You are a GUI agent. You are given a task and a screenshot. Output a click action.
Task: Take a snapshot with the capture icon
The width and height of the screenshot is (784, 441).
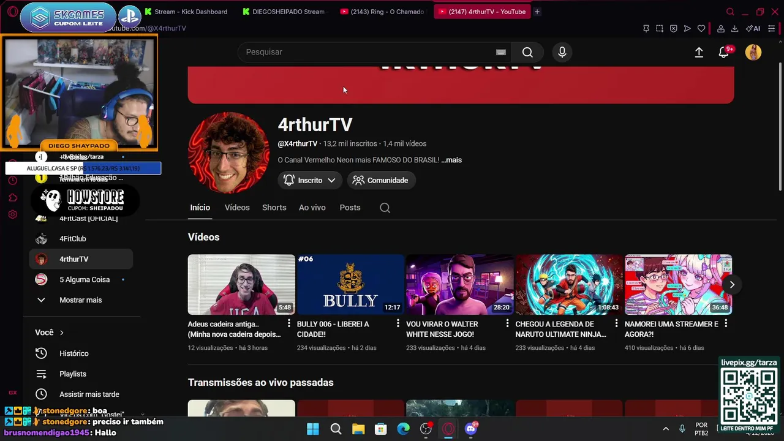(660, 28)
